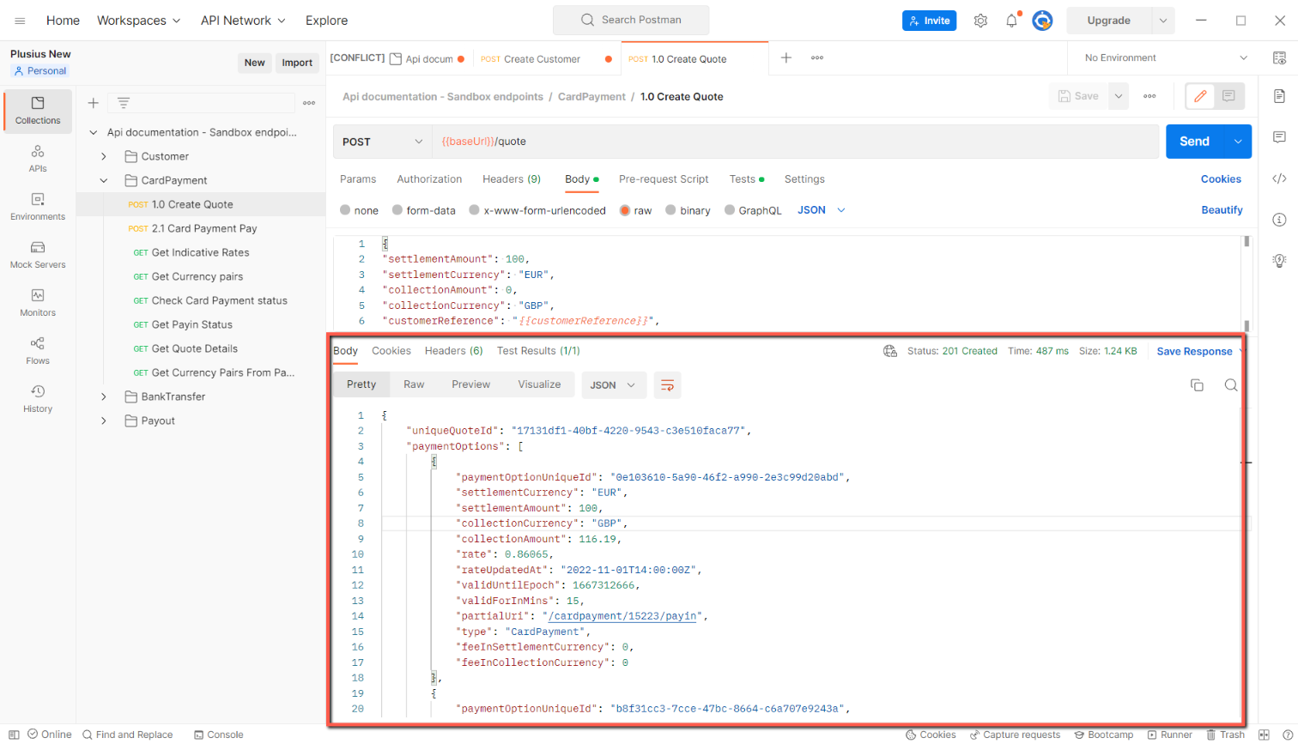This screenshot has height=744, width=1298.
Task: Open the response JSON format dropdown
Action: click(613, 385)
